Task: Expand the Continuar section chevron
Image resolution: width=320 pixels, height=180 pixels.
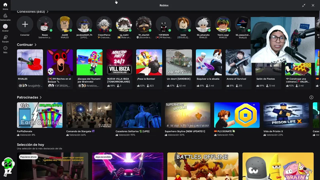Action: tap(35, 45)
